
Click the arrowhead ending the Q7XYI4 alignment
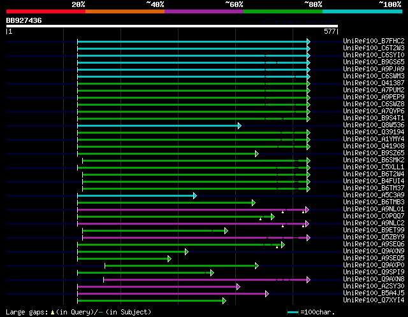click(x=224, y=301)
